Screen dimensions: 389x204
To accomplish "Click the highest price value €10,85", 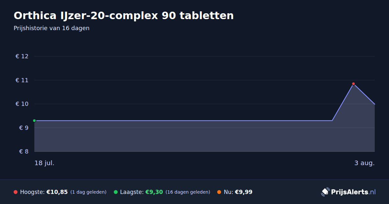I will tap(57, 192).
